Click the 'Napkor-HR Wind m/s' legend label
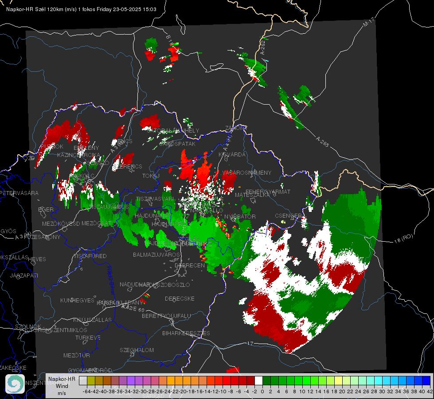The height and width of the screenshot is (399, 434). 62,386
